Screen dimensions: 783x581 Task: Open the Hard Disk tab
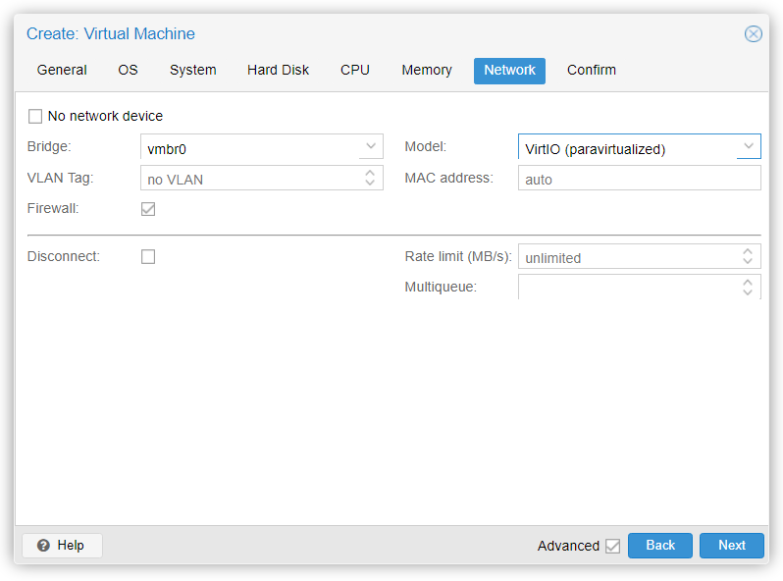278,71
